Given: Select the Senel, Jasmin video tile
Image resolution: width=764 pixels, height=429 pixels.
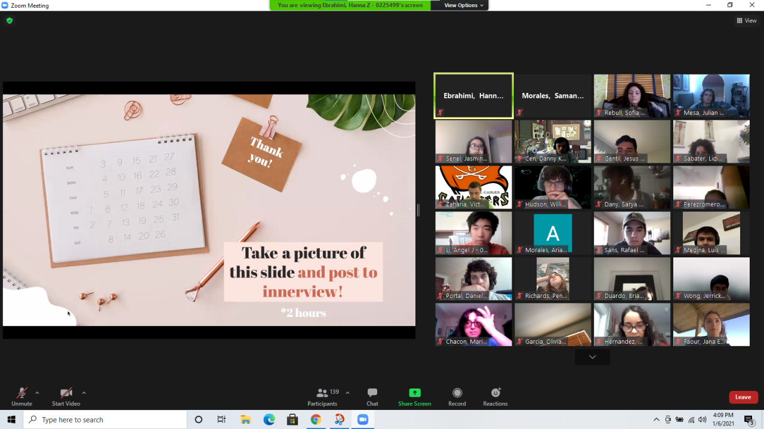Looking at the screenshot, I should [x=473, y=142].
